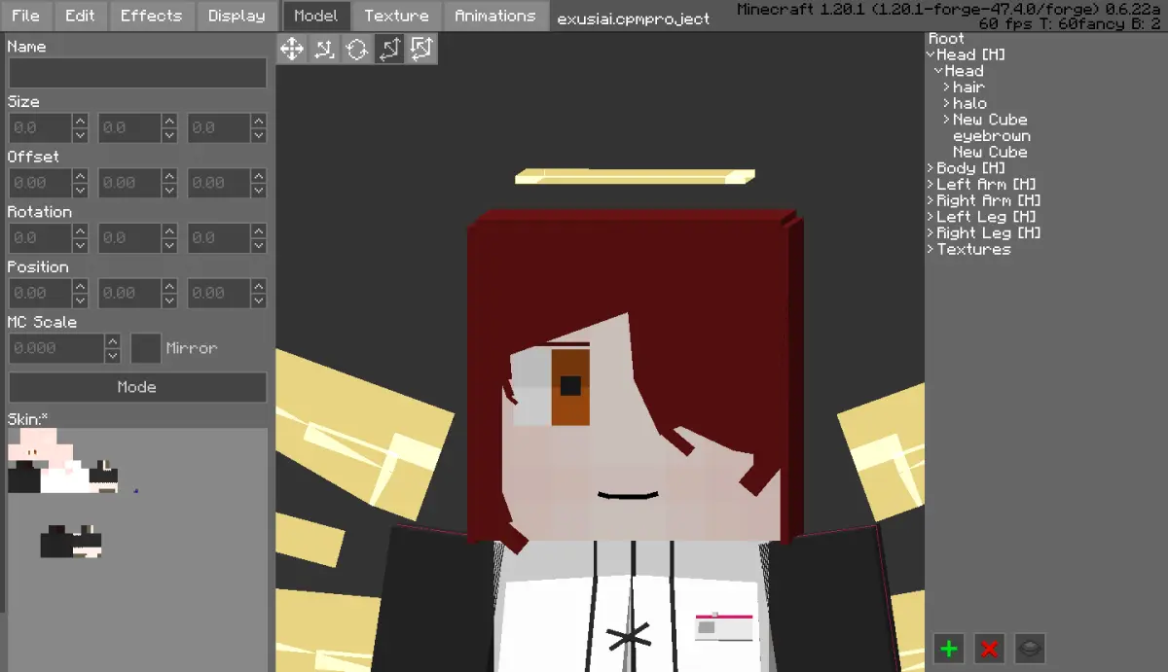The height and width of the screenshot is (672, 1168).
Task: Select the offset axes tool icon
Action: click(x=324, y=49)
